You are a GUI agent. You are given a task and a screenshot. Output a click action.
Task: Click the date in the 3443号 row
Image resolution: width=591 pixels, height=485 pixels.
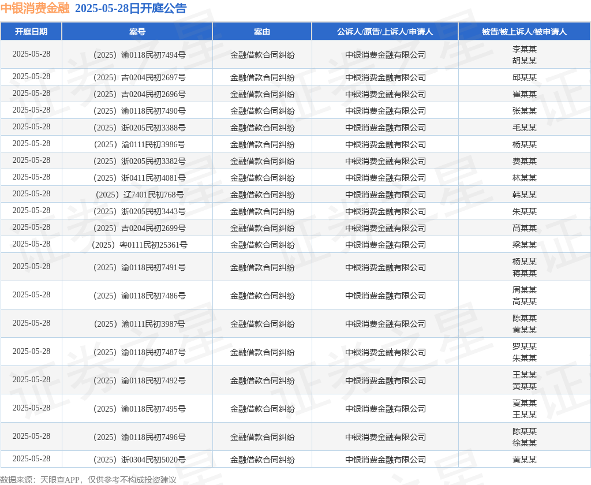coord(31,211)
